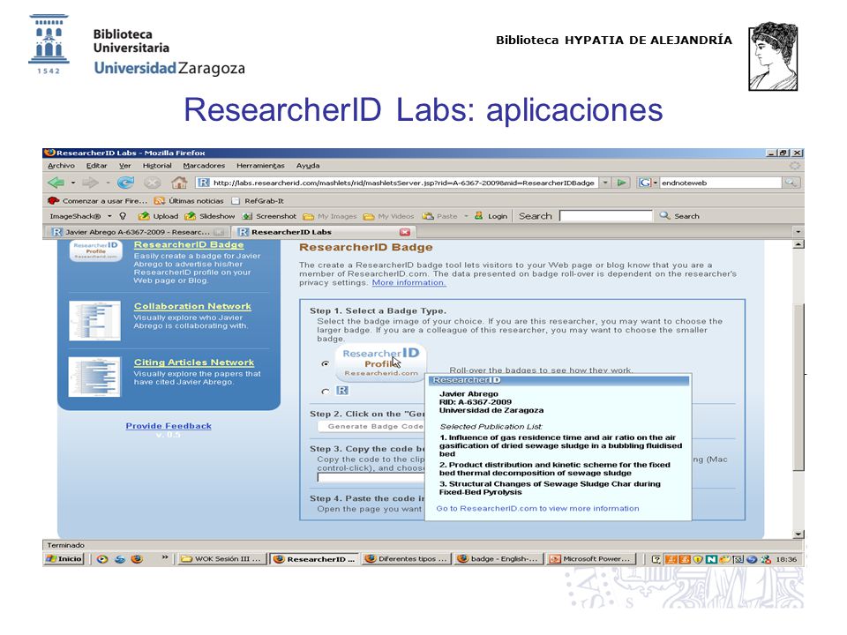The height and width of the screenshot is (635, 847).
Task: Open the Ver menu
Action: pyautogui.click(x=125, y=166)
